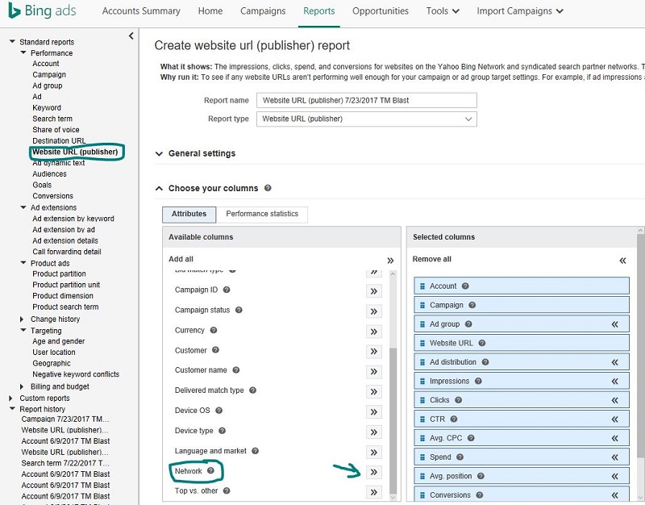Select Website URL (publisher) report
The image size is (645, 505).
[75, 152]
